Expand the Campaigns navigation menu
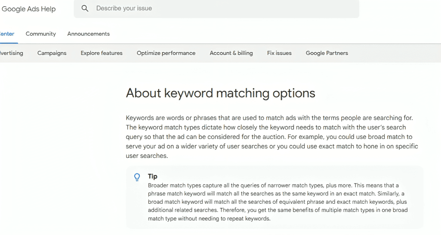The width and height of the screenshot is (441, 235). point(52,53)
